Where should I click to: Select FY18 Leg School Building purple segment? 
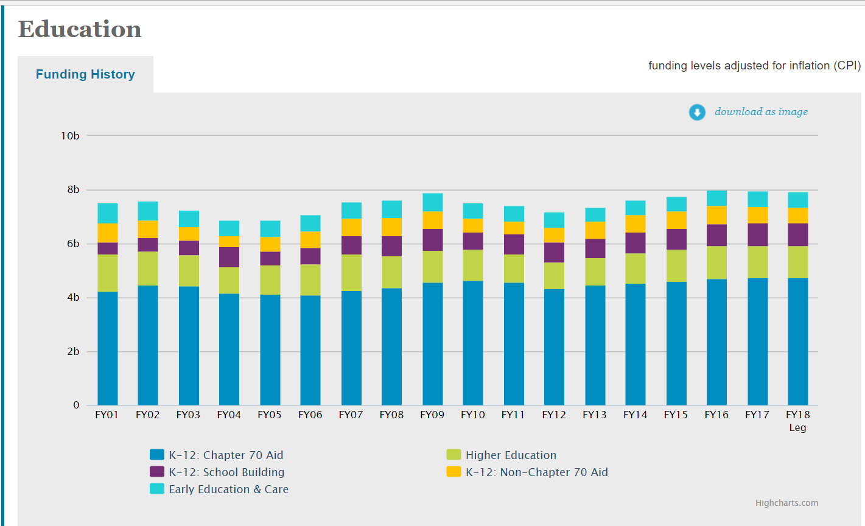[798, 235]
